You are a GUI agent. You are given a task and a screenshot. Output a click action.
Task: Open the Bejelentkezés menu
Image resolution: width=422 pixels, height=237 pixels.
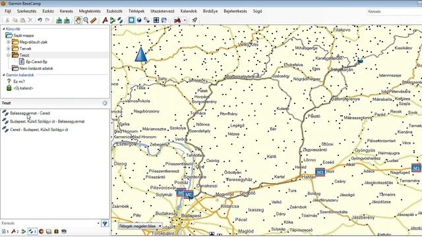235,11
